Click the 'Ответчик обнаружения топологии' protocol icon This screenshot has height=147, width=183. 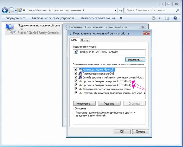point(80,93)
